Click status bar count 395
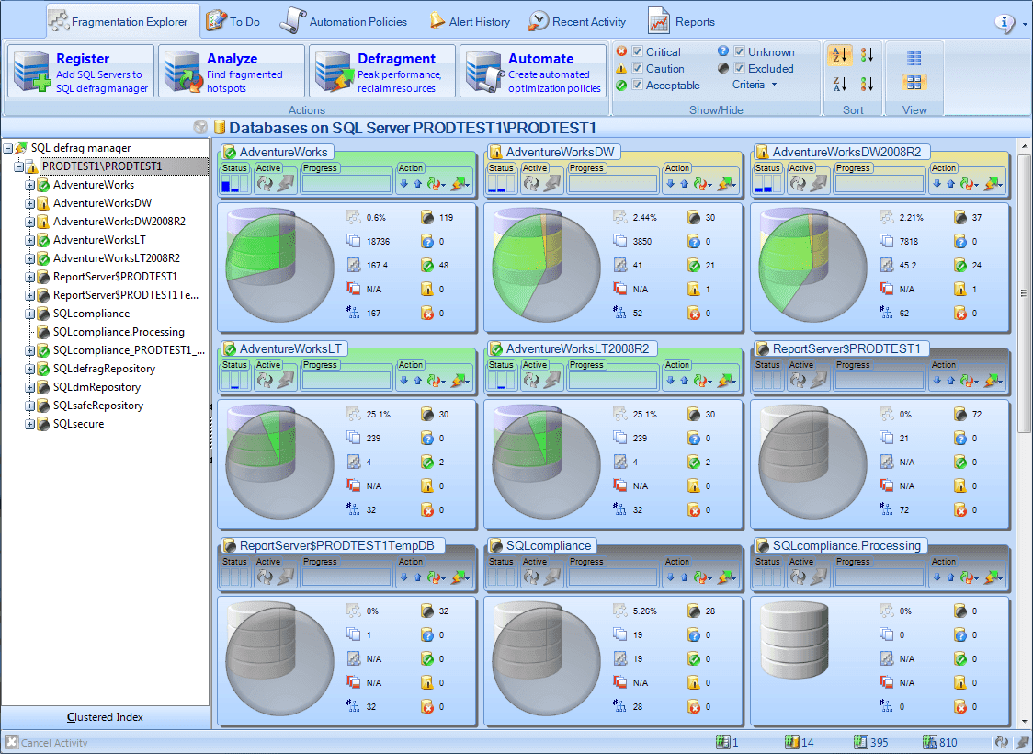1033x754 pixels. coord(879,743)
